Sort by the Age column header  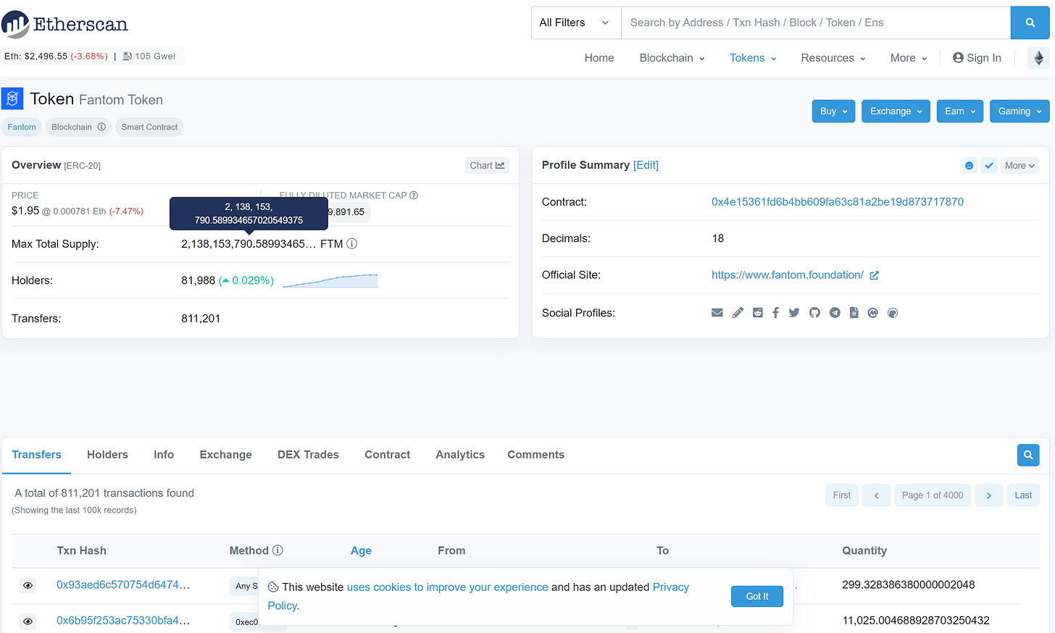361,550
